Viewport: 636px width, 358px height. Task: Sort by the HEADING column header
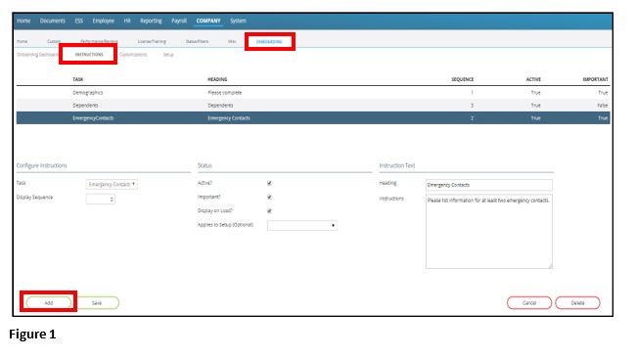click(x=217, y=79)
